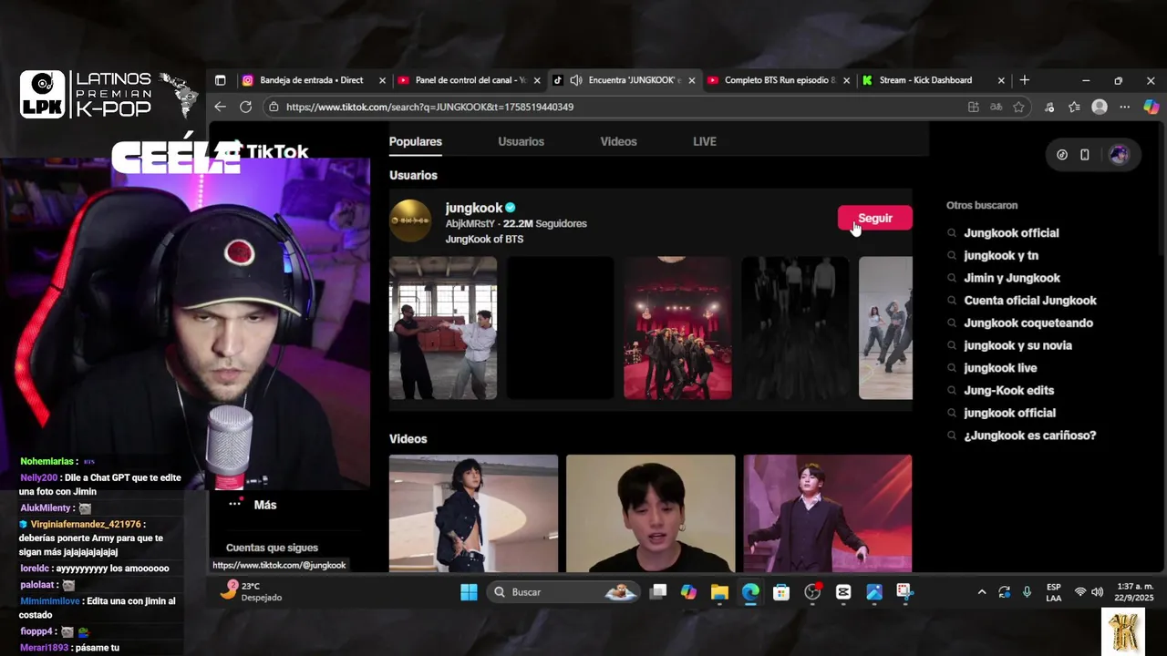The image size is (1167, 656).
Task: Reload the TikTok page
Action: click(245, 107)
